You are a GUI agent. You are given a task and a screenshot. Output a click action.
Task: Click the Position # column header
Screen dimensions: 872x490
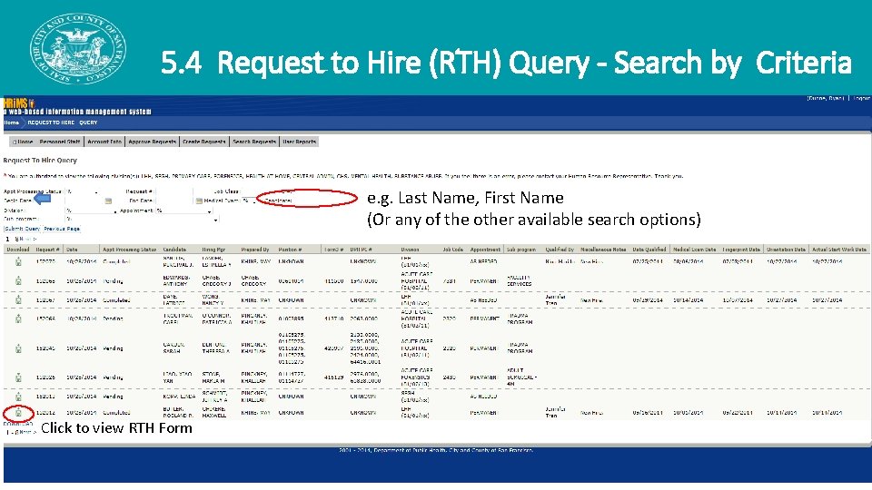[x=290, y=250]
